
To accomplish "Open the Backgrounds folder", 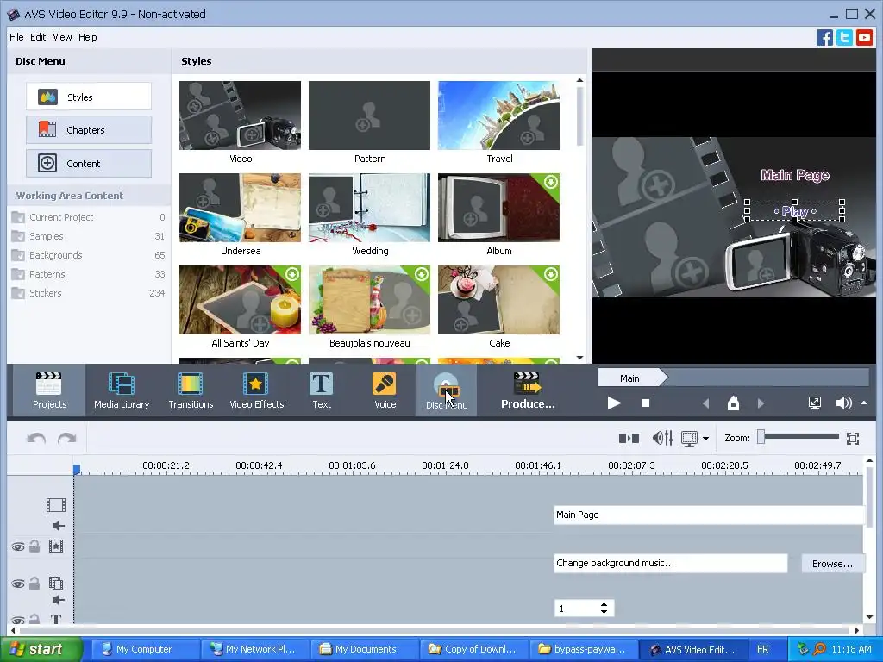I will pos(88,255).
